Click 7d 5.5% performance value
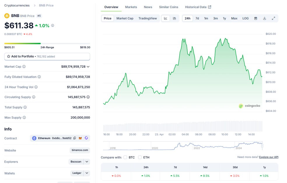Image resolution: width=287 pixels, height=183 pixels. 175,176
